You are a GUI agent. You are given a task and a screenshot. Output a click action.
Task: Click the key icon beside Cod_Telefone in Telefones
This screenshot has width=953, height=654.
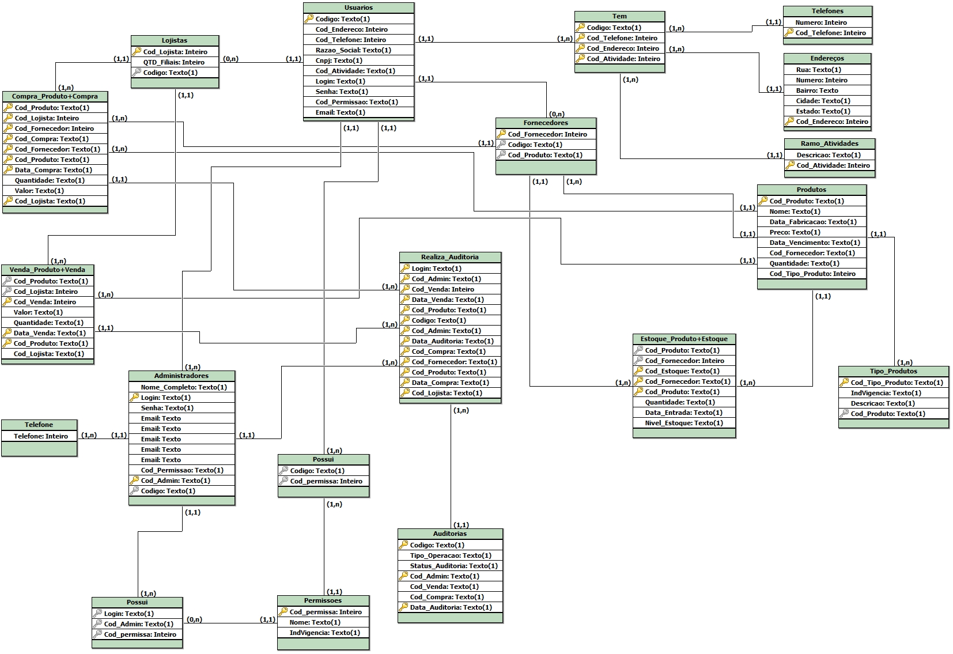click(x=789, y=33)
